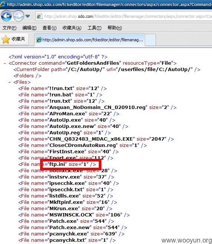Click the IE page icon in address bar

[x=39, y=16]
